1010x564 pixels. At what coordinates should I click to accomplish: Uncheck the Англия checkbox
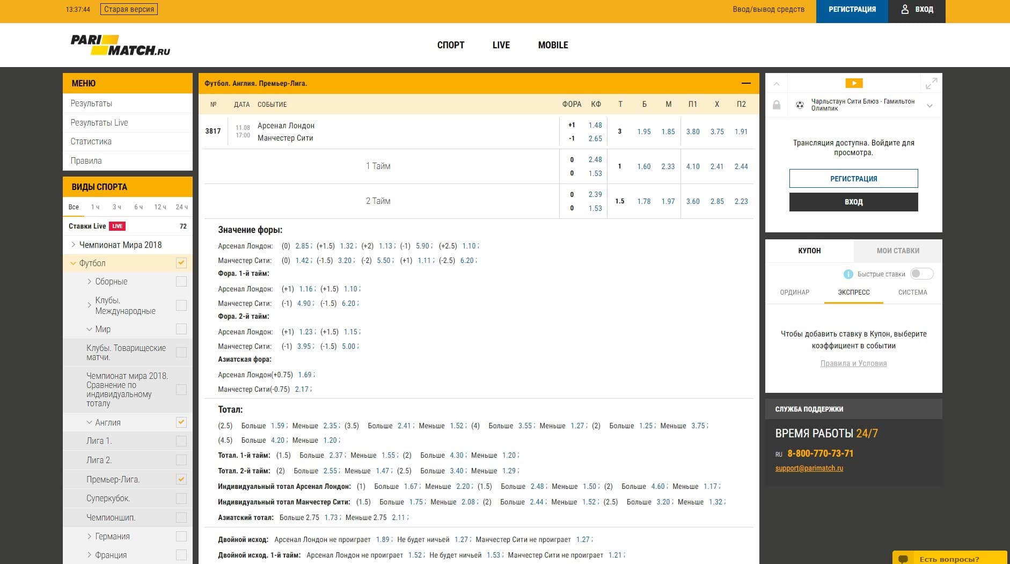181,422
